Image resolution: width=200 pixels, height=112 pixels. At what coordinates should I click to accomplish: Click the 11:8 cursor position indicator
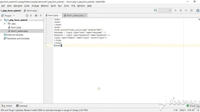coord(175,110)
